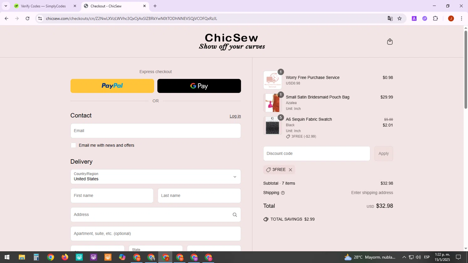Open the Google Translate page icon
This screenshot has width=468, height=263.
[390, 18]
